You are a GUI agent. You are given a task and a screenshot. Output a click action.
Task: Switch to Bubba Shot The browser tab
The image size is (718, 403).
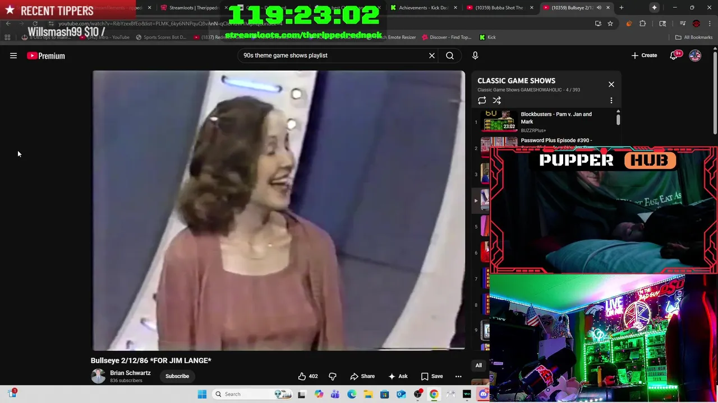coord(499,8)
